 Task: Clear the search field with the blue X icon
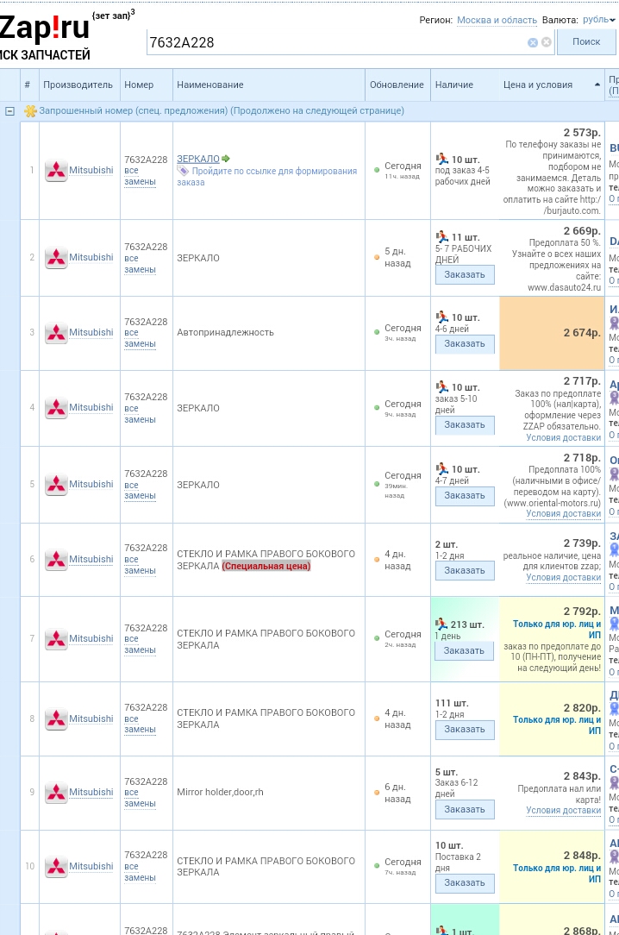tap(533, 42)
